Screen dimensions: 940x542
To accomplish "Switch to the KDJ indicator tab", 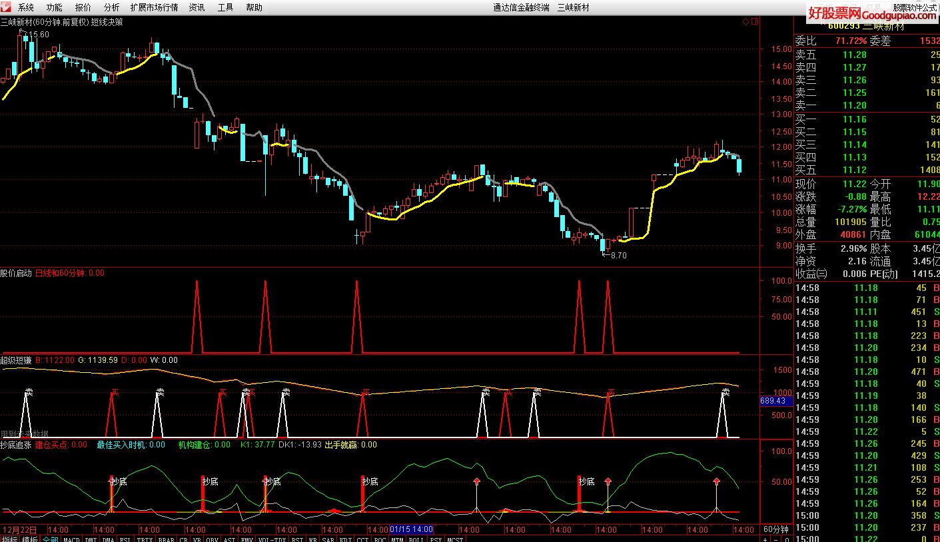I will (x=346, y=539).
